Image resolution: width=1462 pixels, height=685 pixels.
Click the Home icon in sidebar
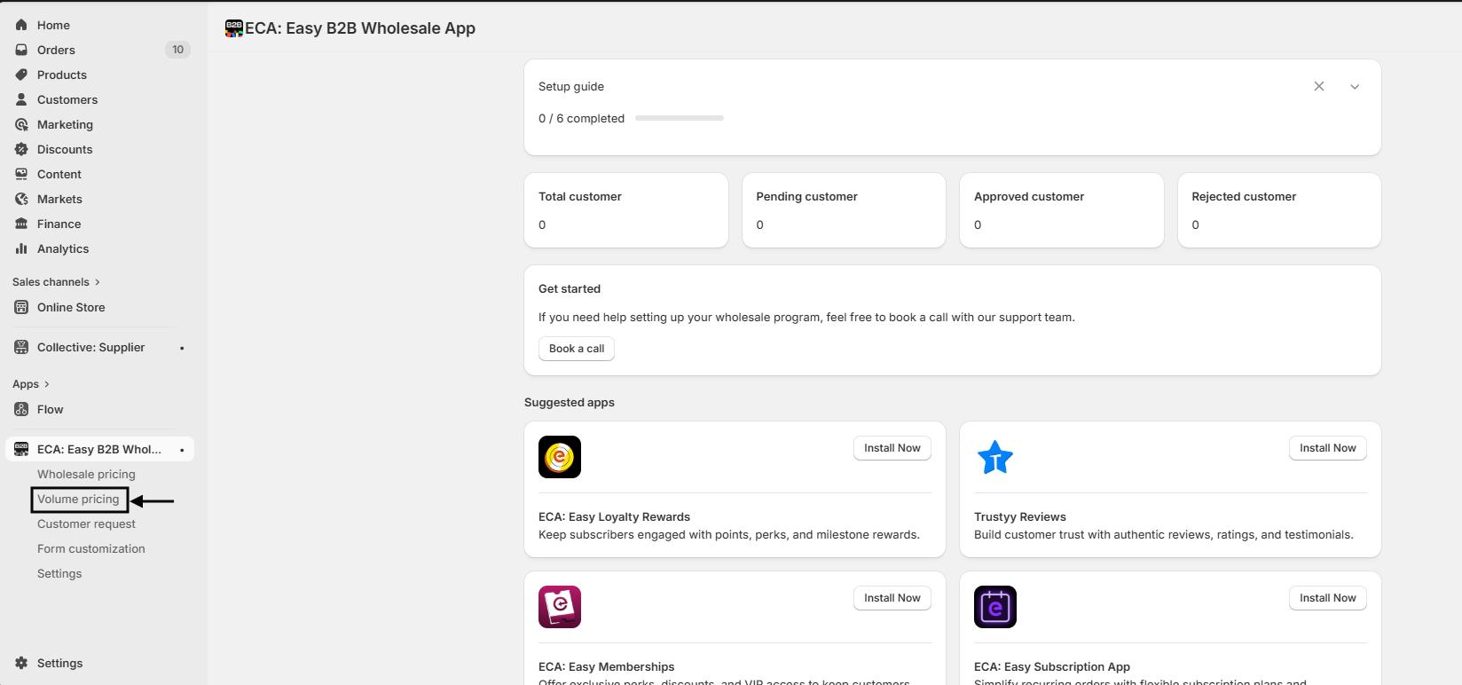coord(21,25)
